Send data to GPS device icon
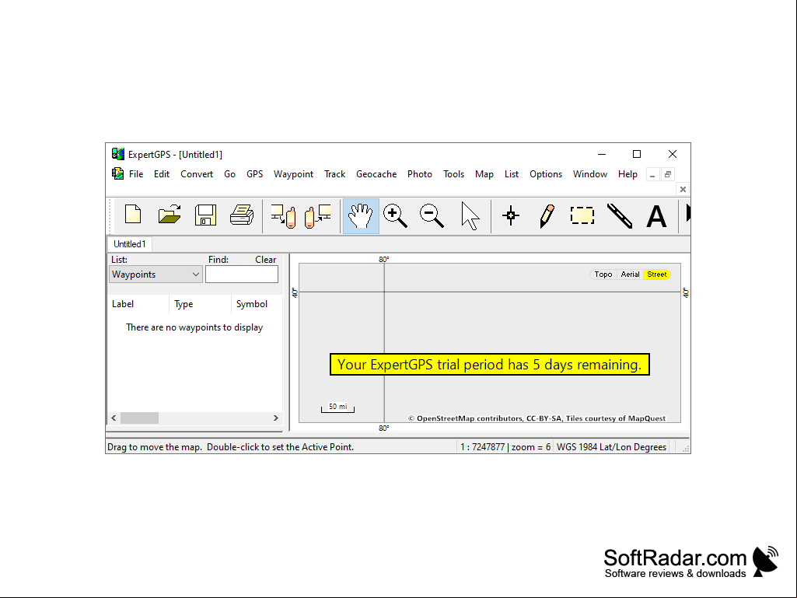This screenshot has width=797, height=598. [283, 216]
